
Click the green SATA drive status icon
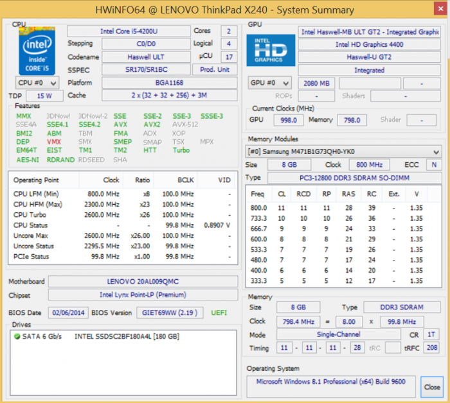(x=16, y=336)
